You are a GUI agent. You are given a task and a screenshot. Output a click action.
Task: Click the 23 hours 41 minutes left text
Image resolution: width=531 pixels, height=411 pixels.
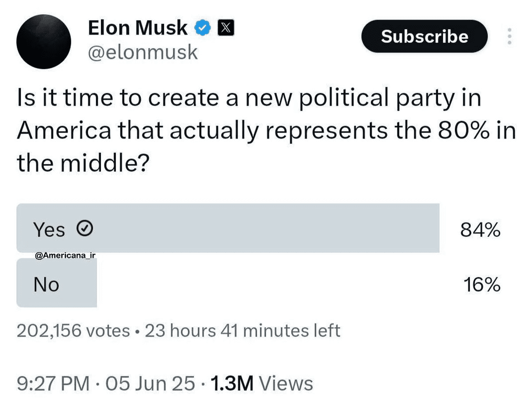(242, 331)
